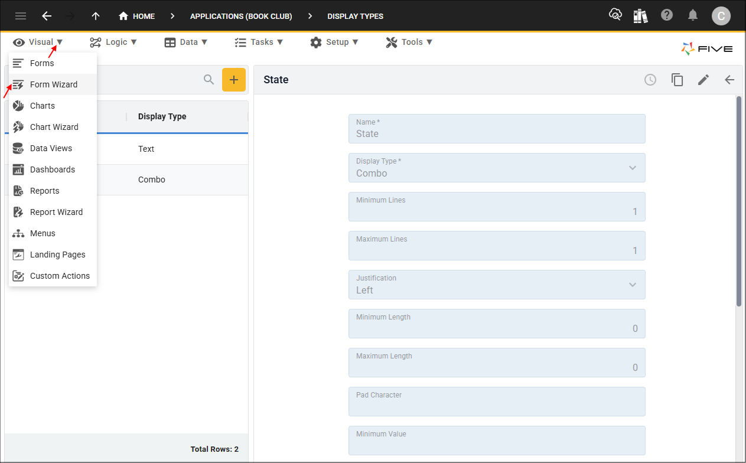Edit State with the pencil icon
746x463 pixels.
coord(703,80)
